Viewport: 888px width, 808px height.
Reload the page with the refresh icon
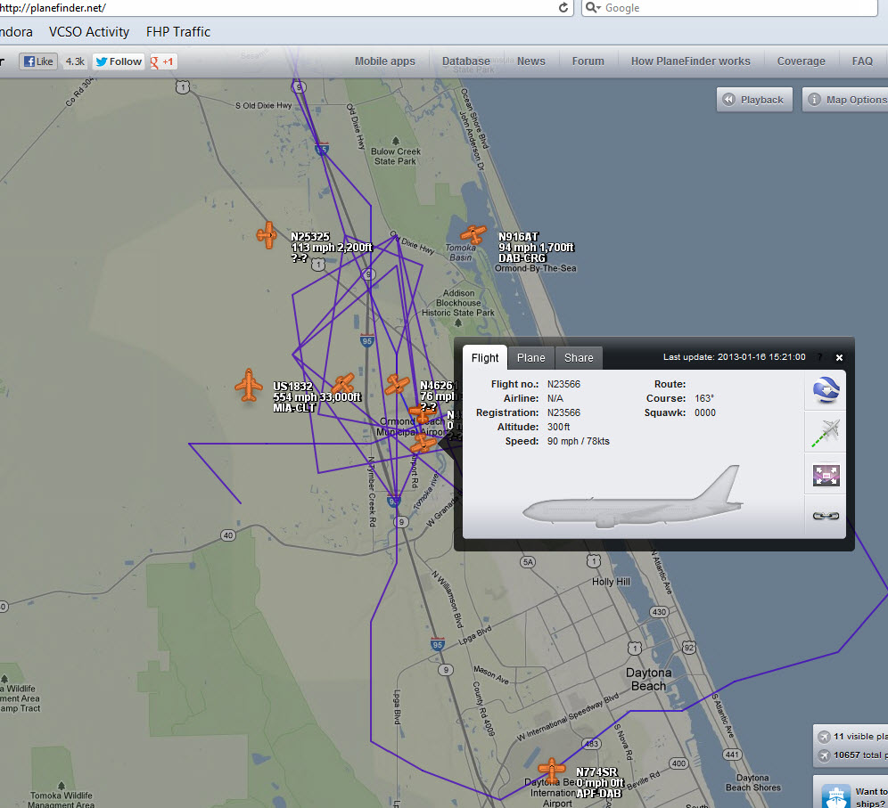click(x=563, y=8)
